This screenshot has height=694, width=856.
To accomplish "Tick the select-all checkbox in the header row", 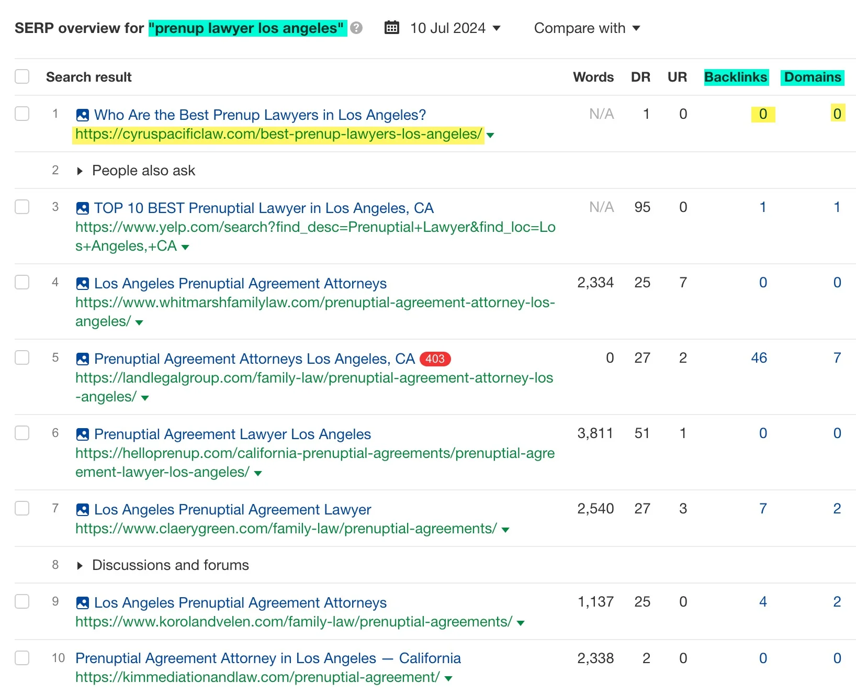I will click(x=22, y=76).
